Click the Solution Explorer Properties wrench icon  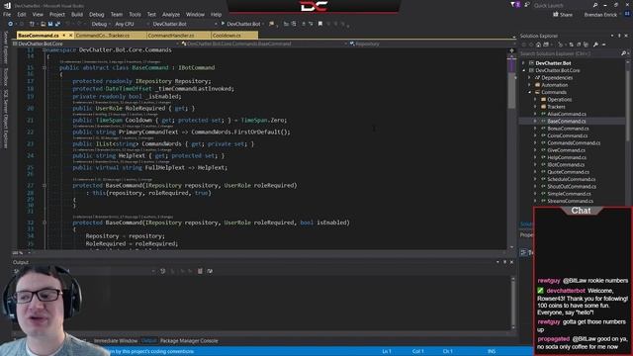point(595,44)
